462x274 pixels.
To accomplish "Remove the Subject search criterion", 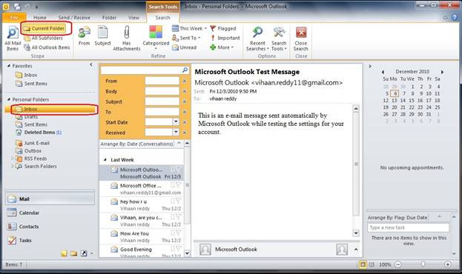I will click(x=185, y=101).
